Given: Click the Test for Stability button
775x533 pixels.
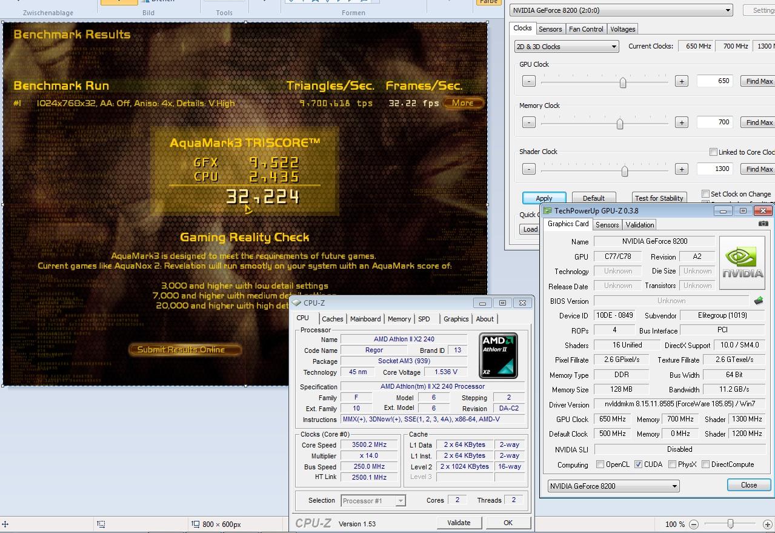Looking at the screenshot, I should (659, 198).
